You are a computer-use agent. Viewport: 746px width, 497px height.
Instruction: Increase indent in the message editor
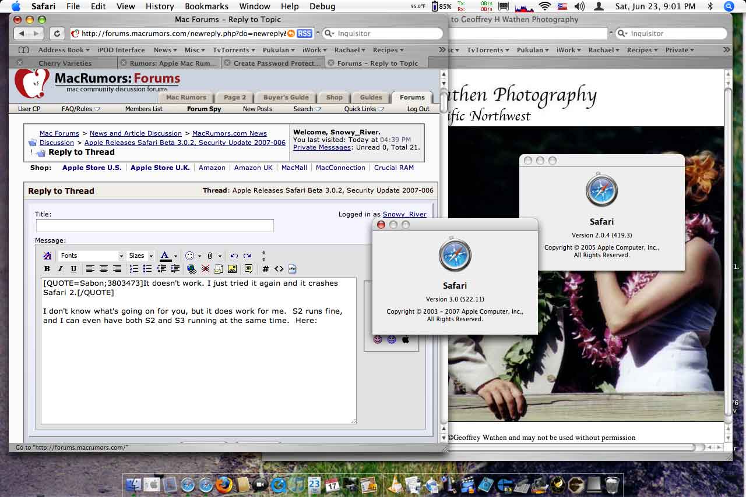click(175, 269)
